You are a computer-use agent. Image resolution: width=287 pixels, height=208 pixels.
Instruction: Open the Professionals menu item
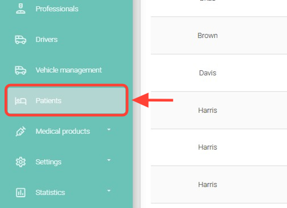tap(57, 9)
